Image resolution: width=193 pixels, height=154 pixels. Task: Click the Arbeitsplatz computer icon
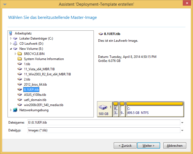coord(11,33)
